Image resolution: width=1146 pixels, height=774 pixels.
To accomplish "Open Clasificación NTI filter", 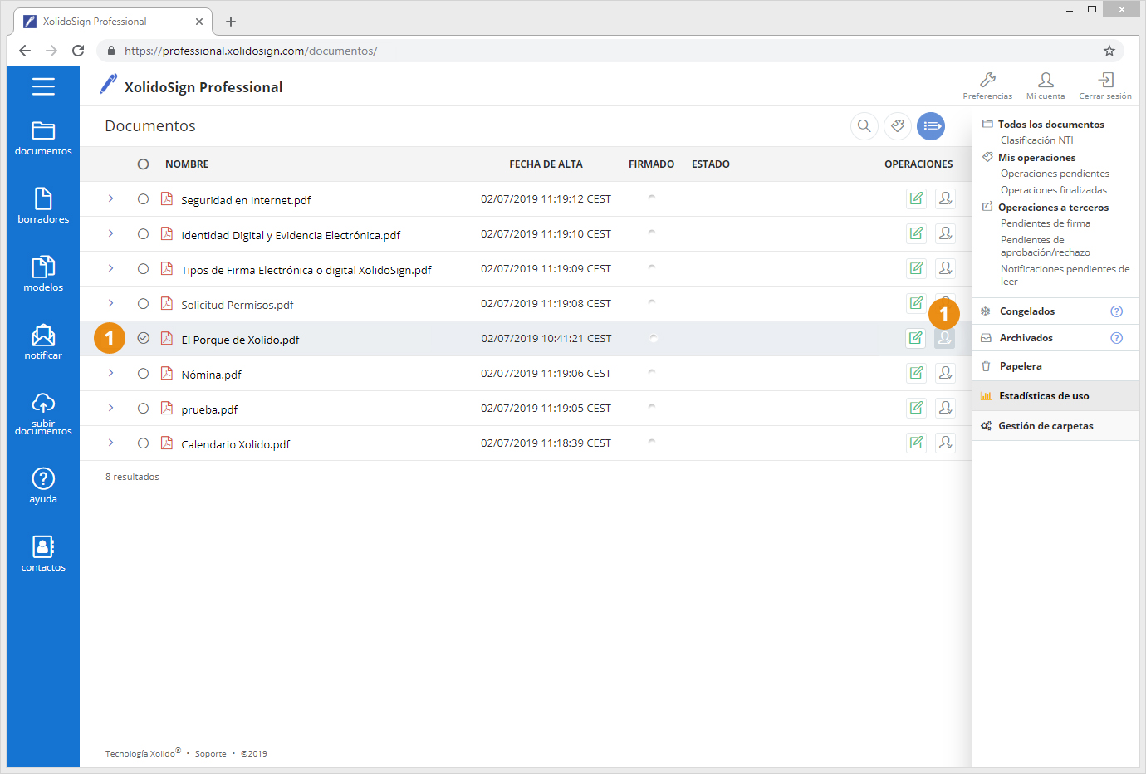I will pyautogui.click(x=1036, y=140).
